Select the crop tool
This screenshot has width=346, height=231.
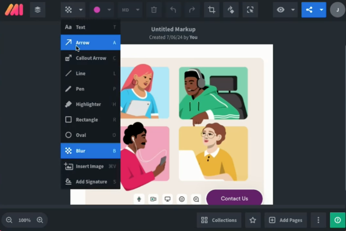[x=212, y=10]
